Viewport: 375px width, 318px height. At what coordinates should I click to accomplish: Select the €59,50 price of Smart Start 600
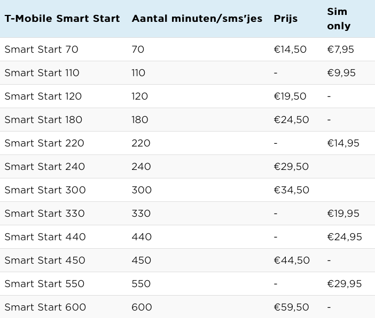pyautogui.click(x=291, y=307)
